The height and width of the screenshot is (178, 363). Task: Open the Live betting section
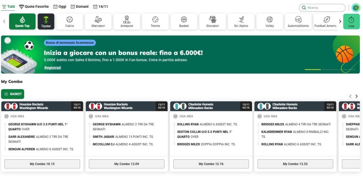point(351,22)
